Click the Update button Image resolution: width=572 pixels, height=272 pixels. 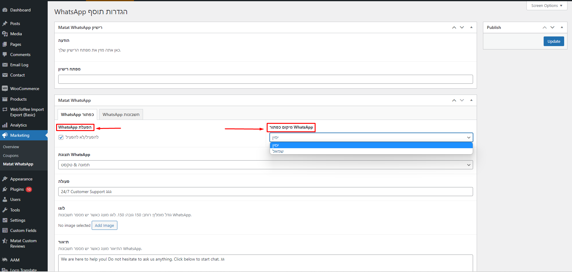(x=554, y=41)
